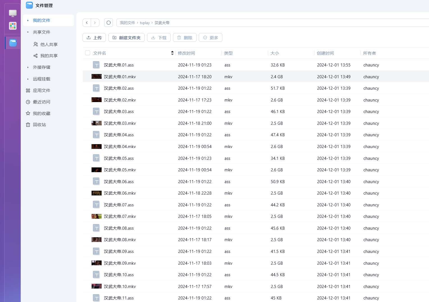Viewport: 429px width, 302px height.
Task: Select the 汉武大帝.03.mkv video thumbnail
Action: tap(97, 123)
